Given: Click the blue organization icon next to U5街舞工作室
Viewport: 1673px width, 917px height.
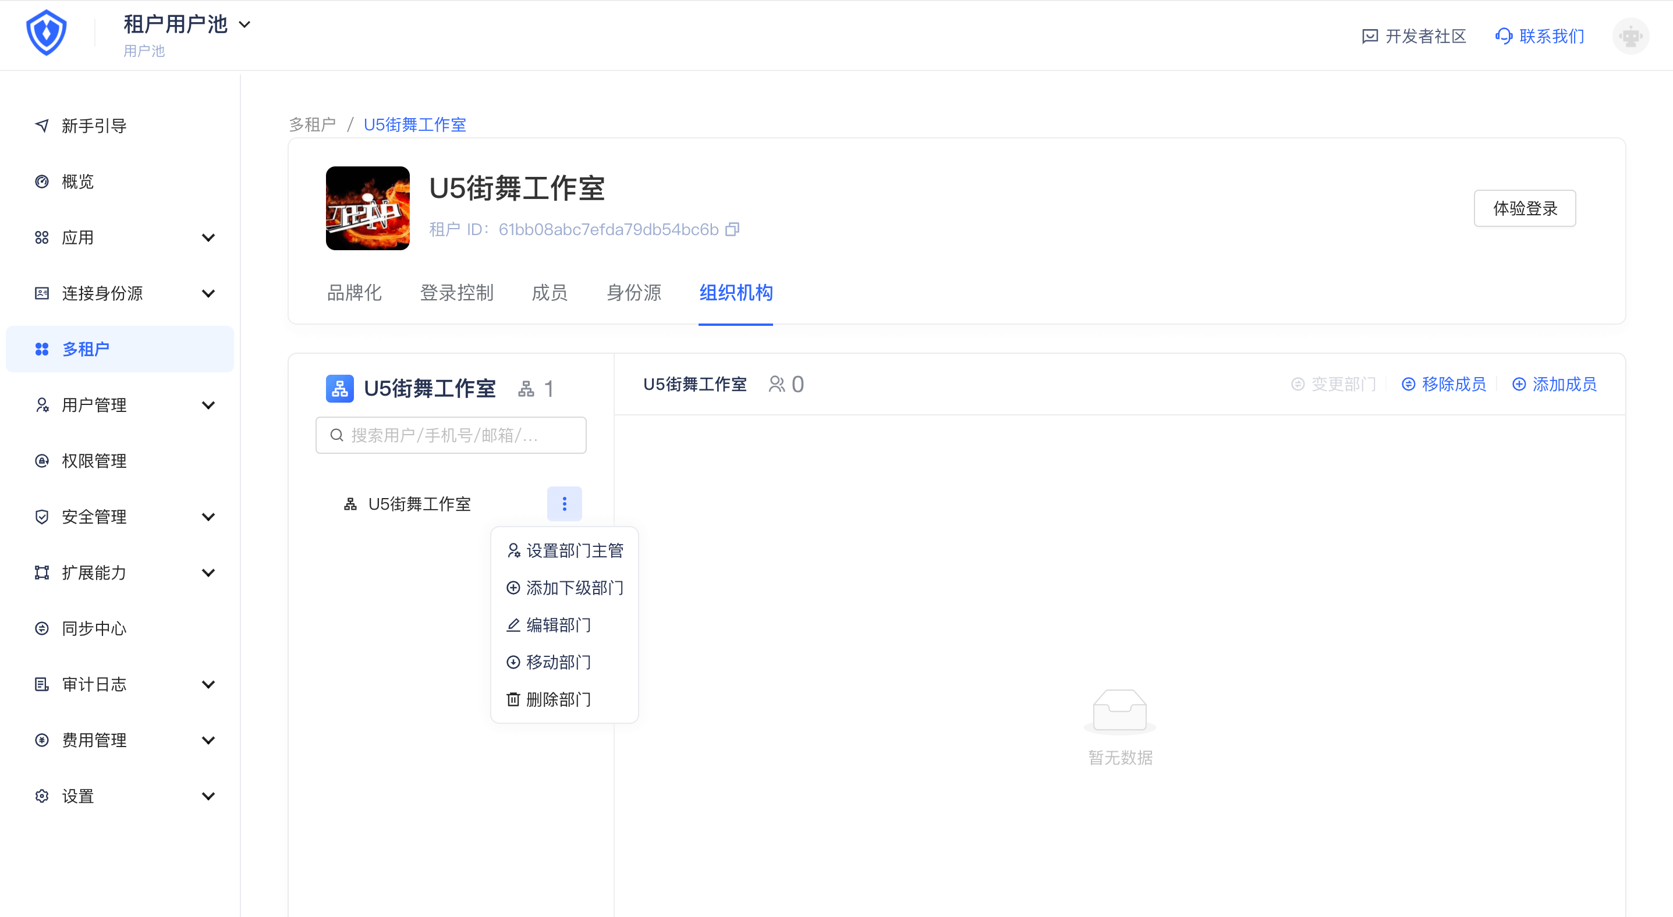Looking at the screenshot, I should point(340,388).
